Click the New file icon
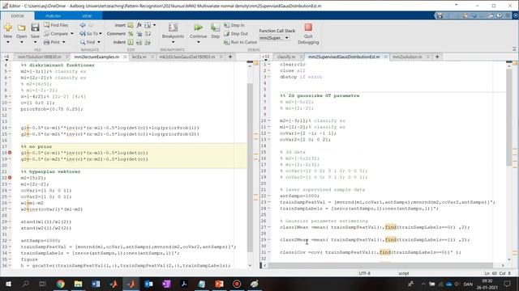 tap(8, 27)
